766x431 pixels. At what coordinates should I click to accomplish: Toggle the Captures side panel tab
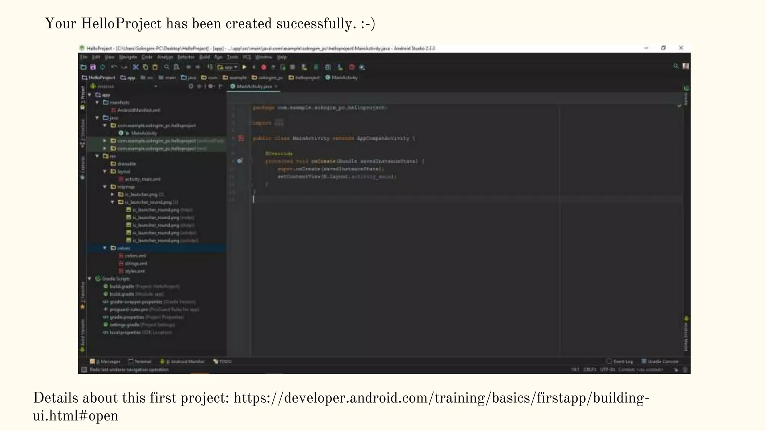tap(83, 168)
